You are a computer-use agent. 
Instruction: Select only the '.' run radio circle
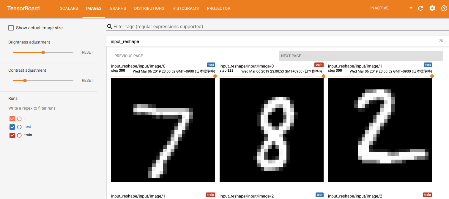[19, 119]
